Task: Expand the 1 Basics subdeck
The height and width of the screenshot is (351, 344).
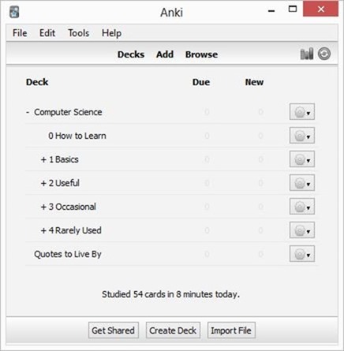Action: click(43, 159)
